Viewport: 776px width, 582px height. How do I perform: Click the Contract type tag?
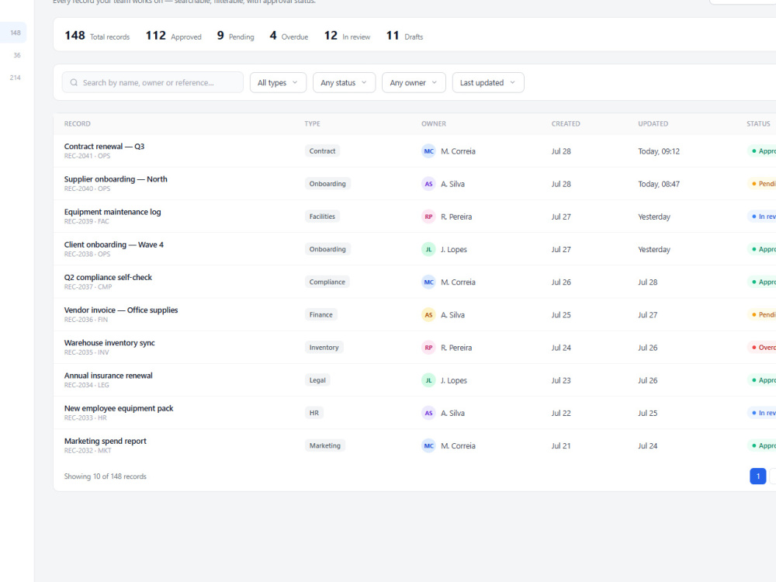[322, 151]
